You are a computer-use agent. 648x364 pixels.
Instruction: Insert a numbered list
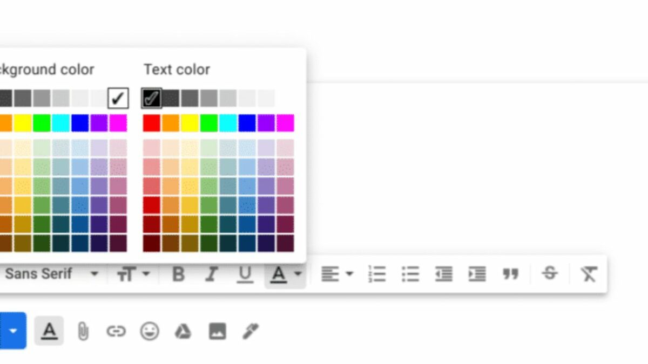(x=377, y=274)
